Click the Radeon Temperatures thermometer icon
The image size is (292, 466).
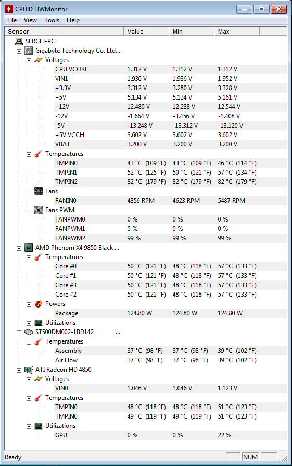point(39,398)
